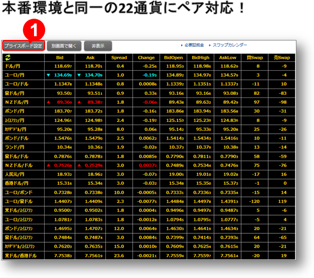Click ユーロ/豪ドル 売Swap value 119
The height and width of the screenshot is (278, 314).
click(x=282, y=201)
